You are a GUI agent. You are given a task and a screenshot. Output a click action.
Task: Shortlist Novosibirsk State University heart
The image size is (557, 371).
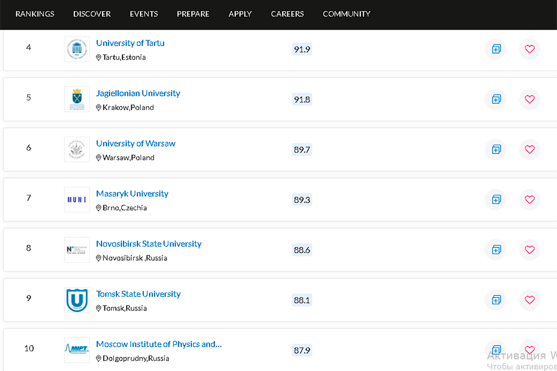point(529,249)
